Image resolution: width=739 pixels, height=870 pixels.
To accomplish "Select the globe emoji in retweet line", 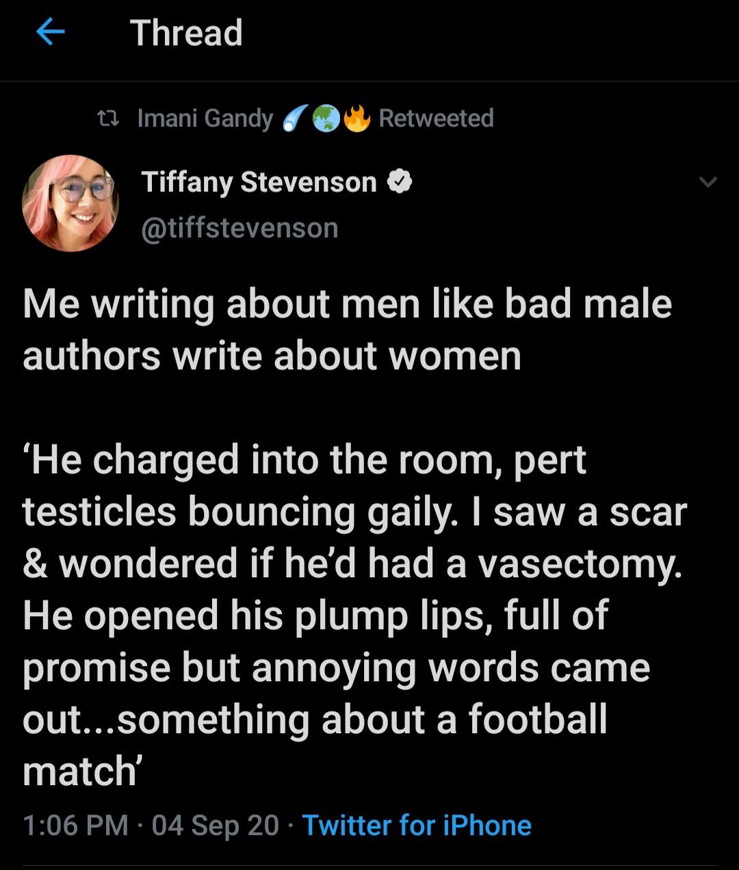I will pos(326,119).
